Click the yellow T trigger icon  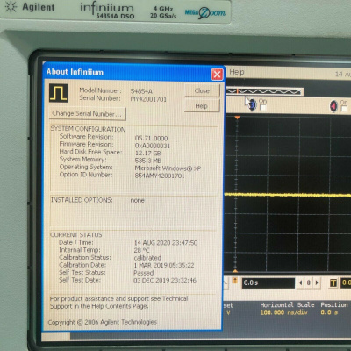pyautogui.click(x=333, y=283)
